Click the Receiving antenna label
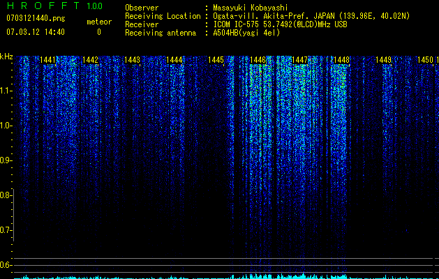This screenshot has width=439, height=279. pos(161,33)
